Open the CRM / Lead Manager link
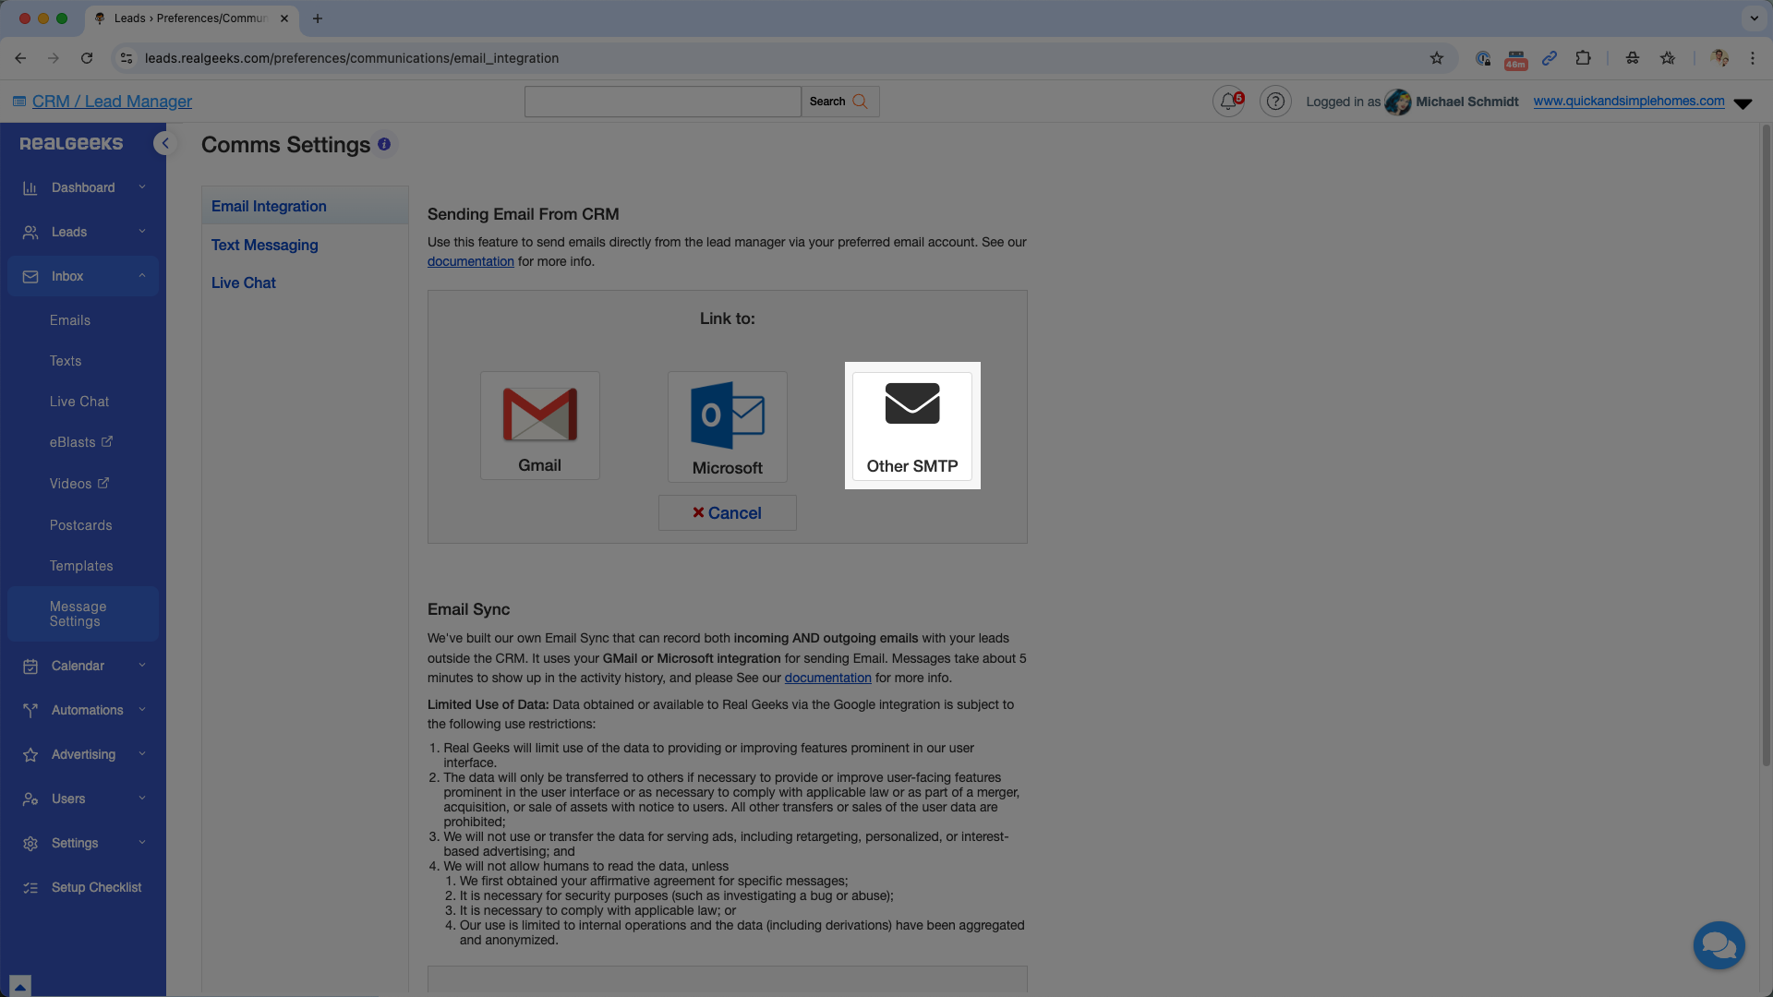 point(112,102)
